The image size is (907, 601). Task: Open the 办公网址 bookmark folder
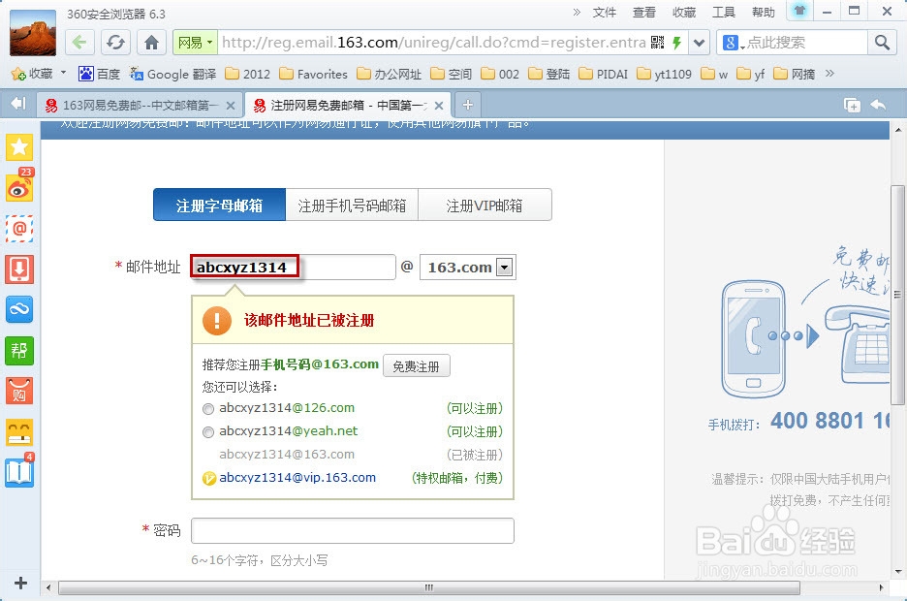tap(389, 74)
